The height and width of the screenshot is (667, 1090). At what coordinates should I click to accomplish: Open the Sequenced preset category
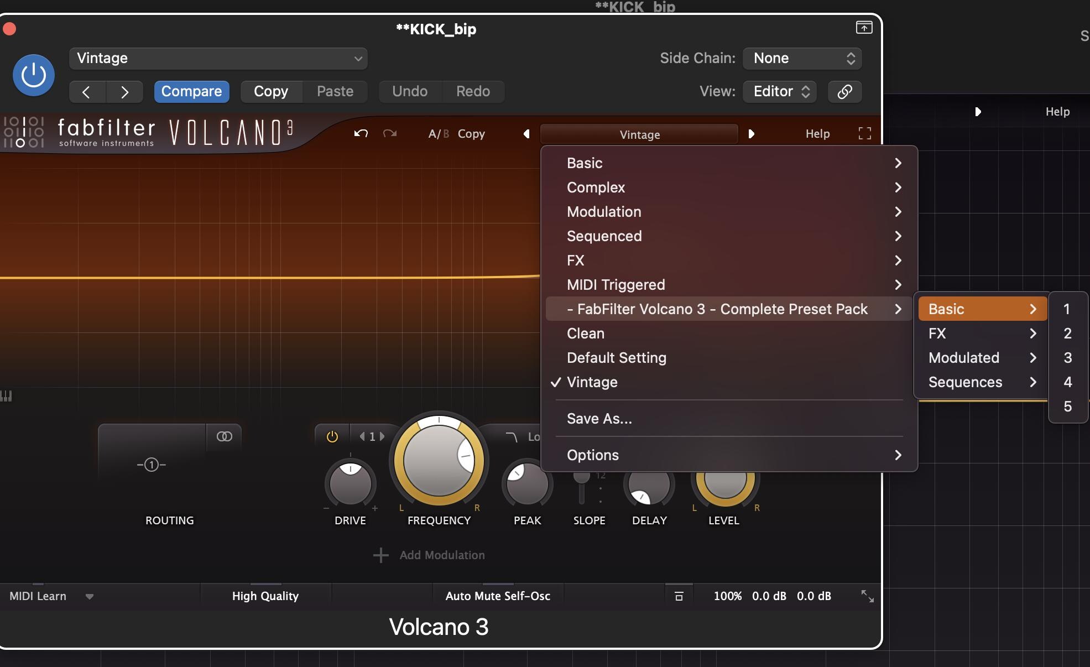729,236
